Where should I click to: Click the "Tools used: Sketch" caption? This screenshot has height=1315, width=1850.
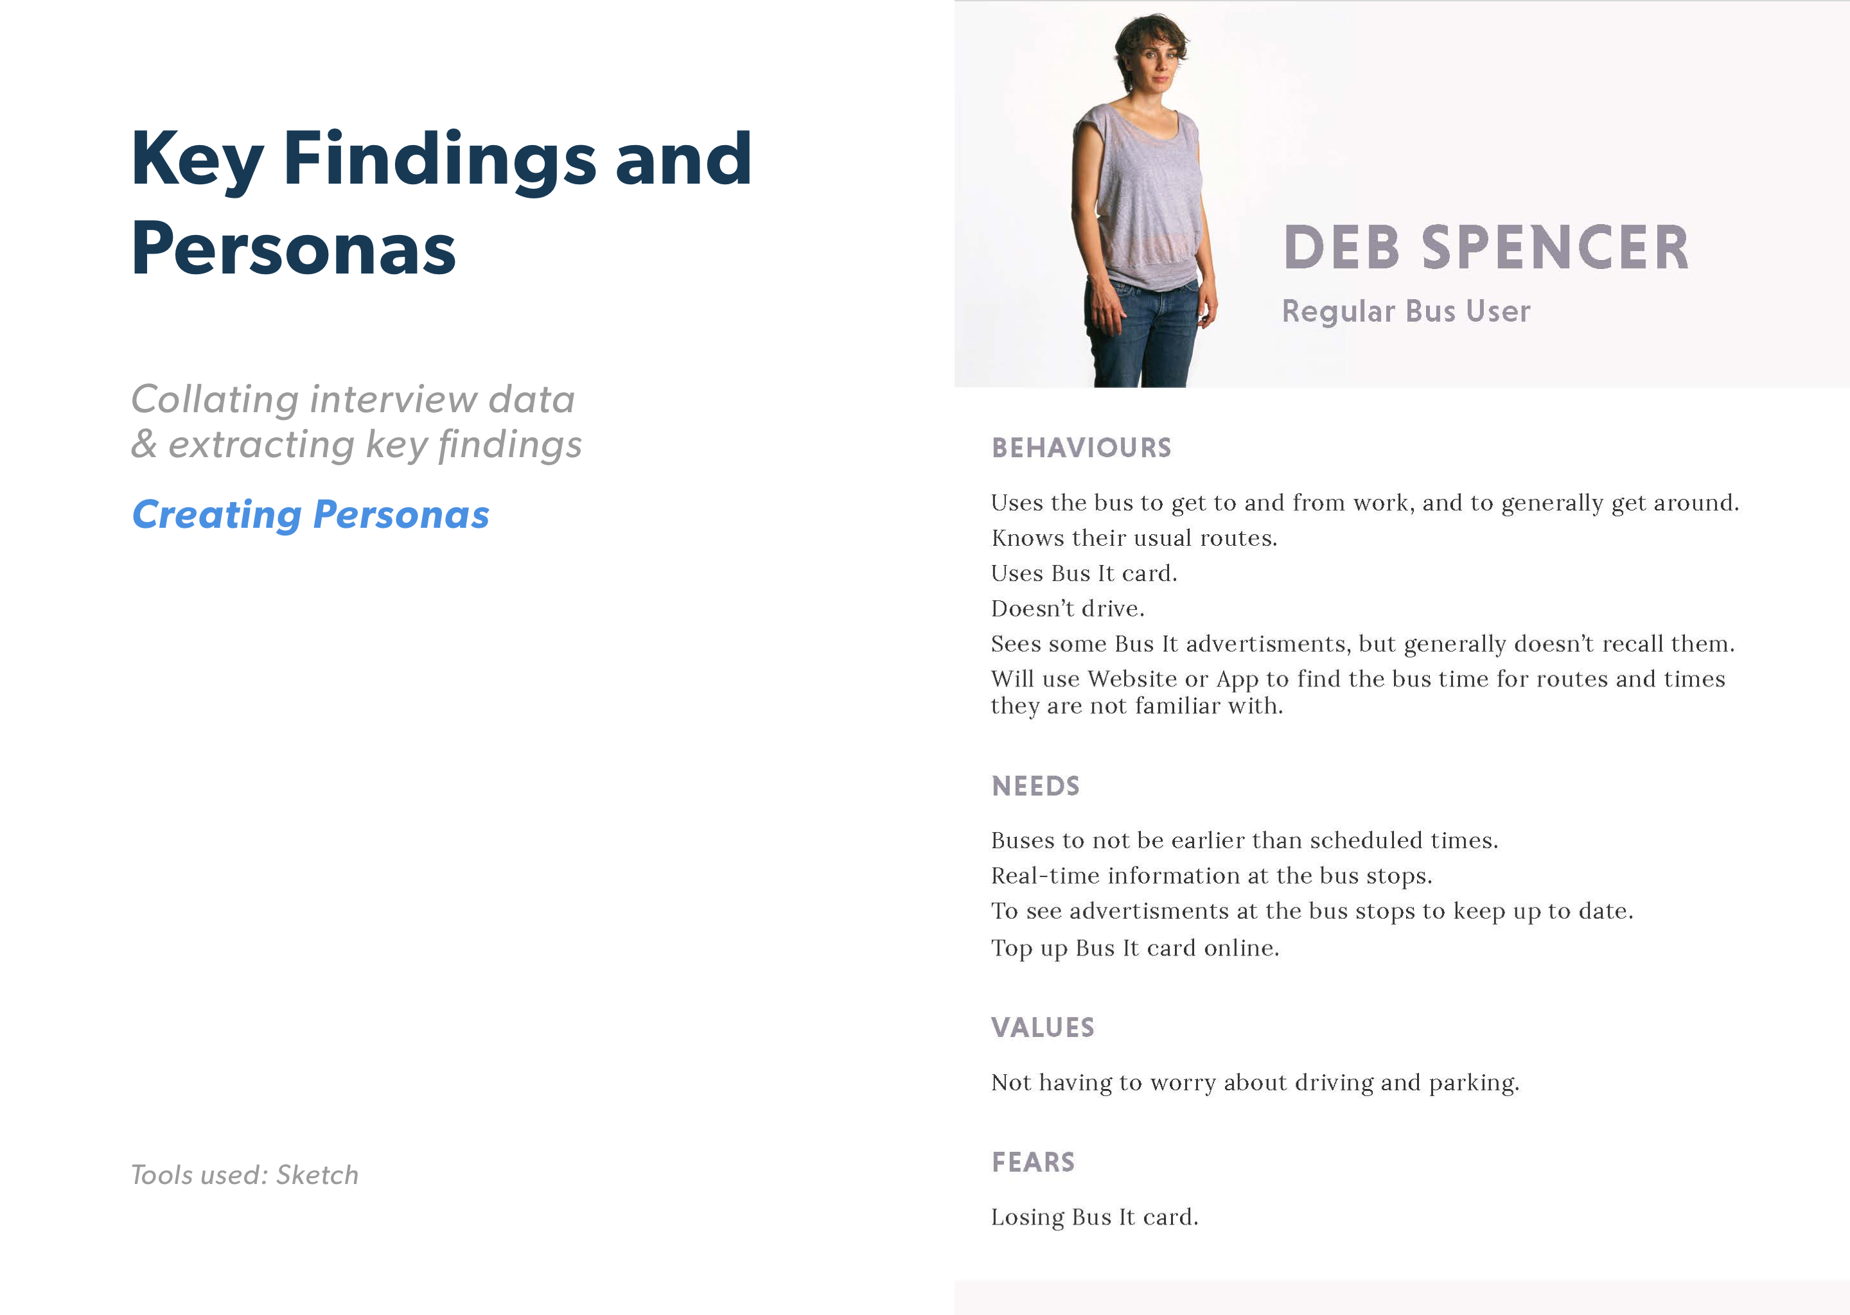click(245, 1175)
